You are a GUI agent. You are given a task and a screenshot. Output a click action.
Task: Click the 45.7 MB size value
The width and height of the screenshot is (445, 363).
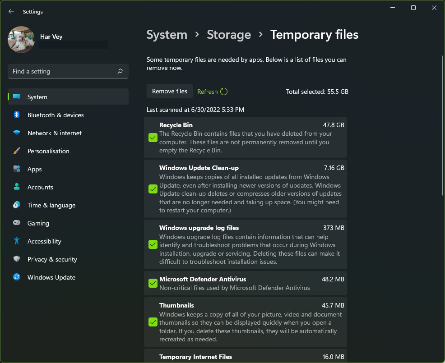[x=333, y=305]
